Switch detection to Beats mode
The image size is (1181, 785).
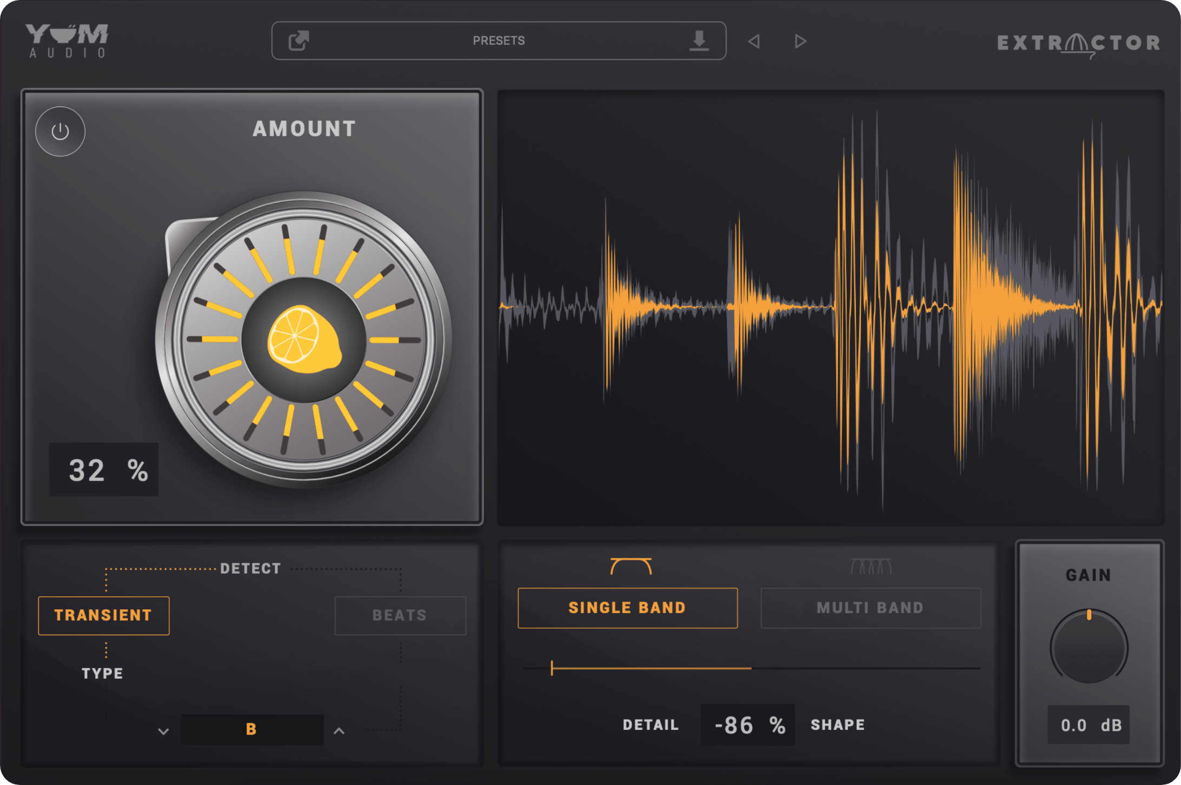[x=400, y=615]
